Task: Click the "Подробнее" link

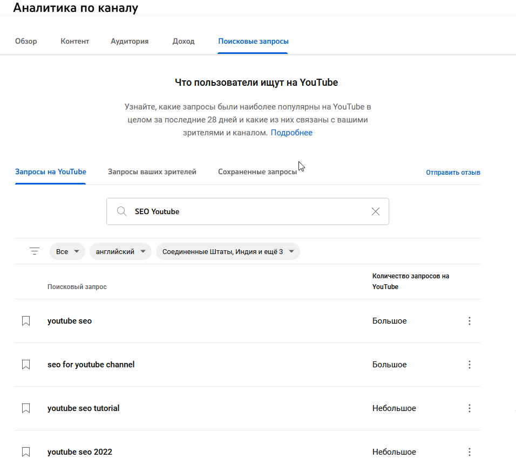Action: pos(291,132)
